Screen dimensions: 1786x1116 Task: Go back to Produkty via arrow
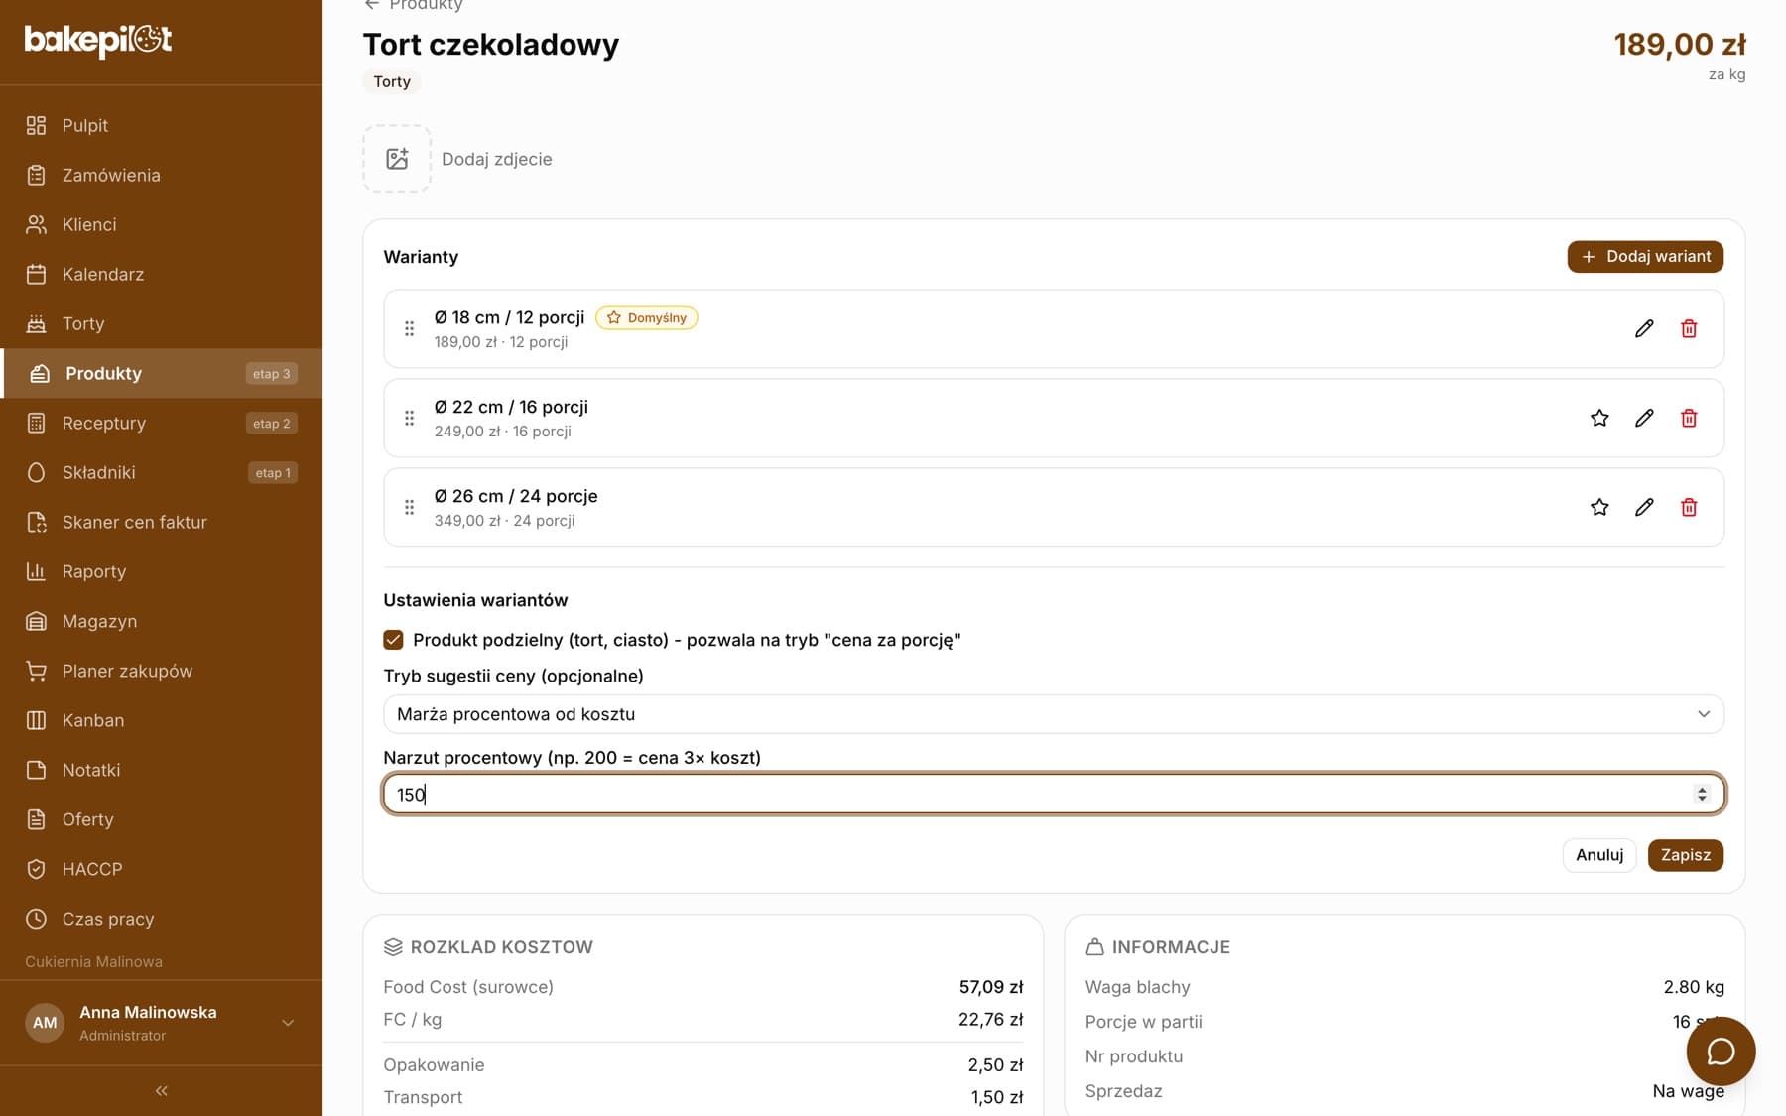[x=372, y=5]
